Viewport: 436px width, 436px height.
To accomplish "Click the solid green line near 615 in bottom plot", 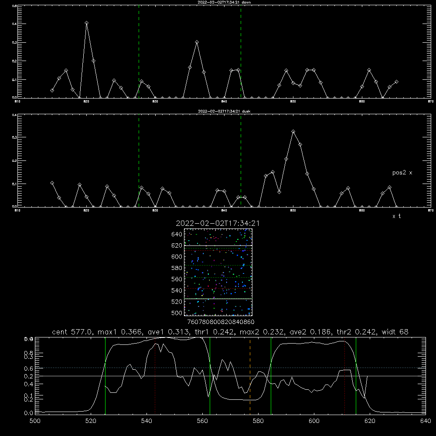I will [356, 376].
